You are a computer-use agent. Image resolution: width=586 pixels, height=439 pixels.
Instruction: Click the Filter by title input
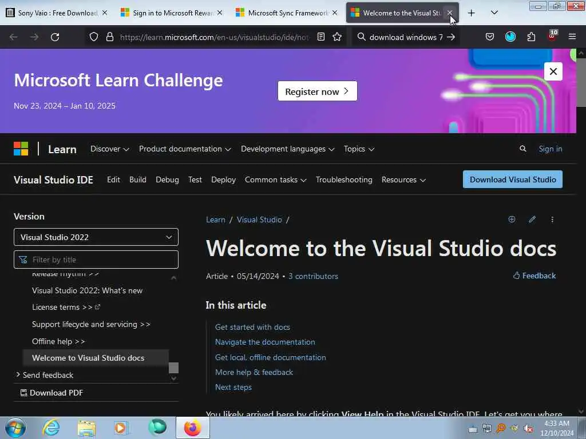[96, 260]
